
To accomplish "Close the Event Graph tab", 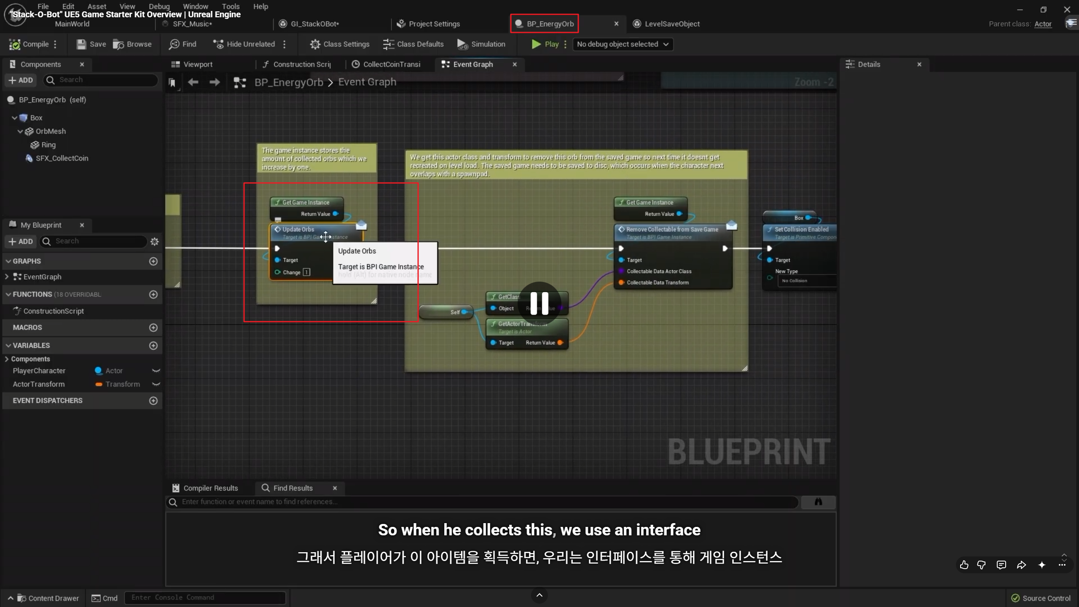I will [515, 64].
